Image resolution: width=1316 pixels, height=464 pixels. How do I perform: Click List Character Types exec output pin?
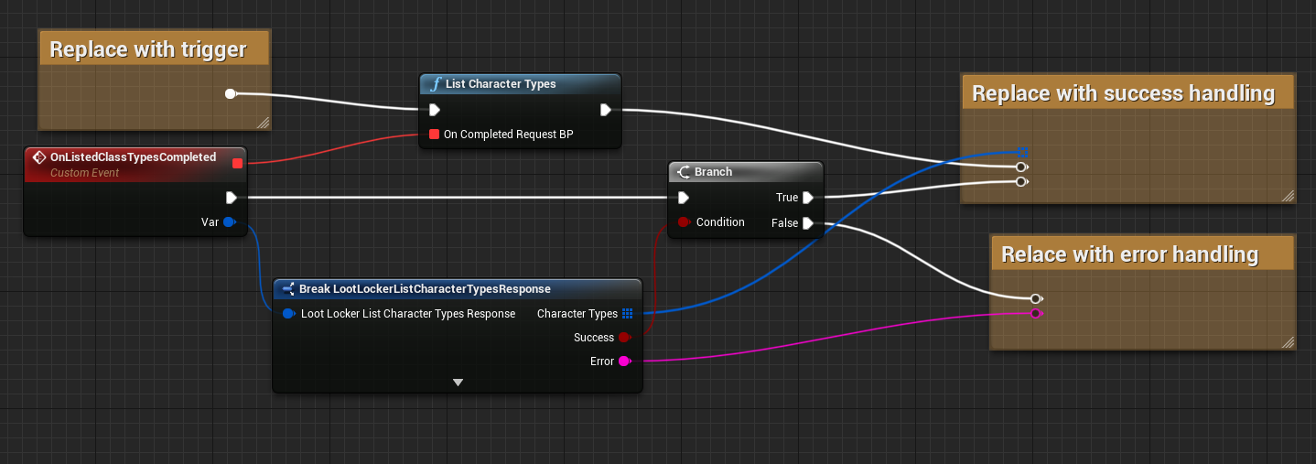(606, 110)
